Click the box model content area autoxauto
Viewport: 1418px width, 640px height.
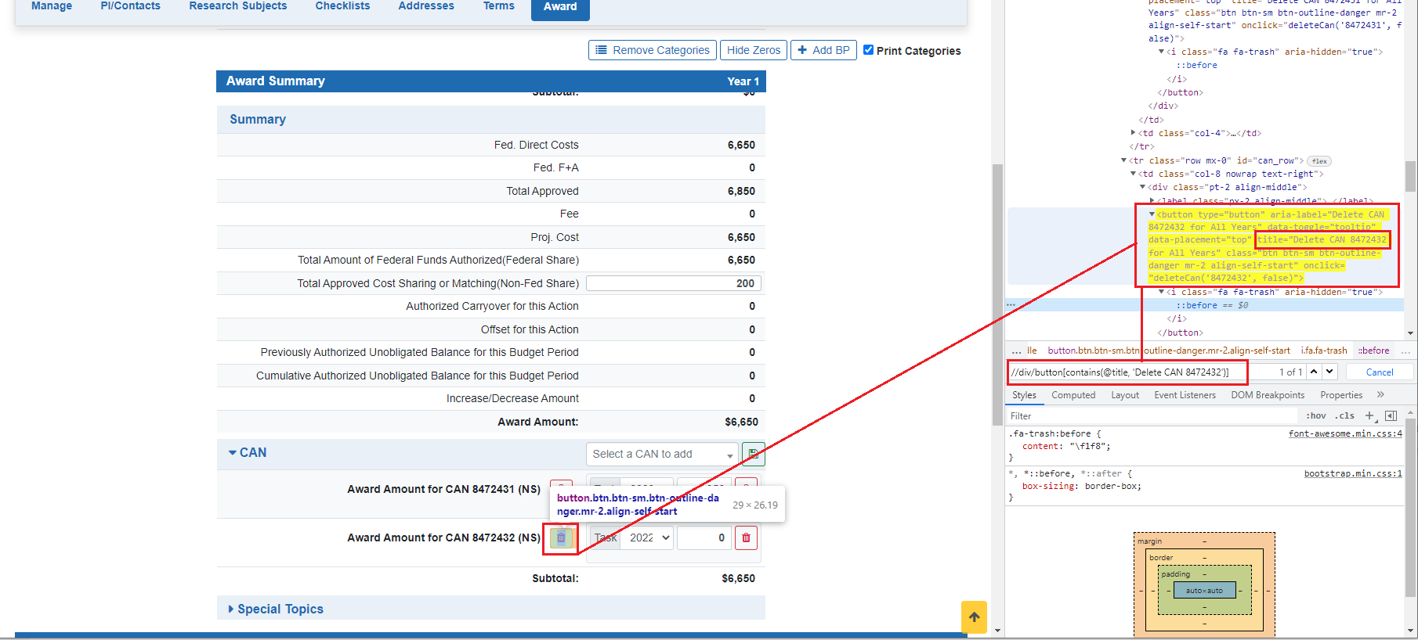(1204, 591)
